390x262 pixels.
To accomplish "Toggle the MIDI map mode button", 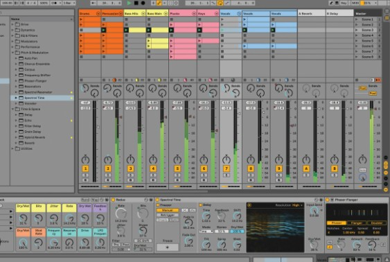I will pyautogui.click(x=355, y=3).
